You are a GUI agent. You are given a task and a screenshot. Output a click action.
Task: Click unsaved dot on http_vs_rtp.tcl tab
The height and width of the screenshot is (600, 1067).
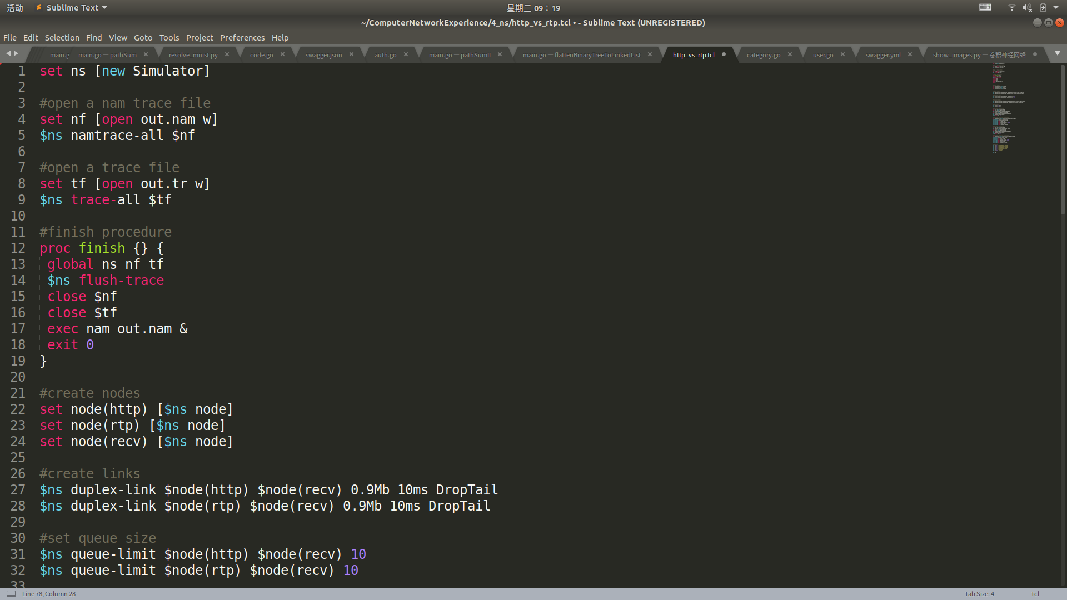coord(724,54)
